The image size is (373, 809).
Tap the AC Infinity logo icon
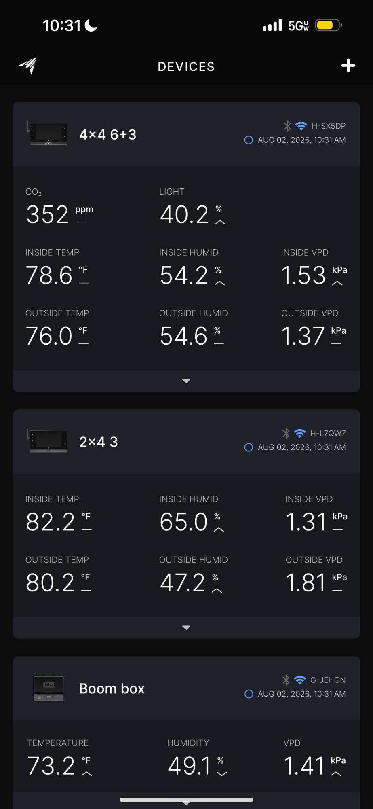(27, 66)
